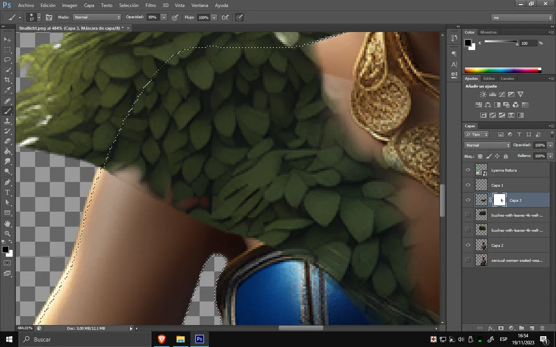556x347 pixels.
Task: Add a Levels adjustment
Action: [x=493, y=94]
